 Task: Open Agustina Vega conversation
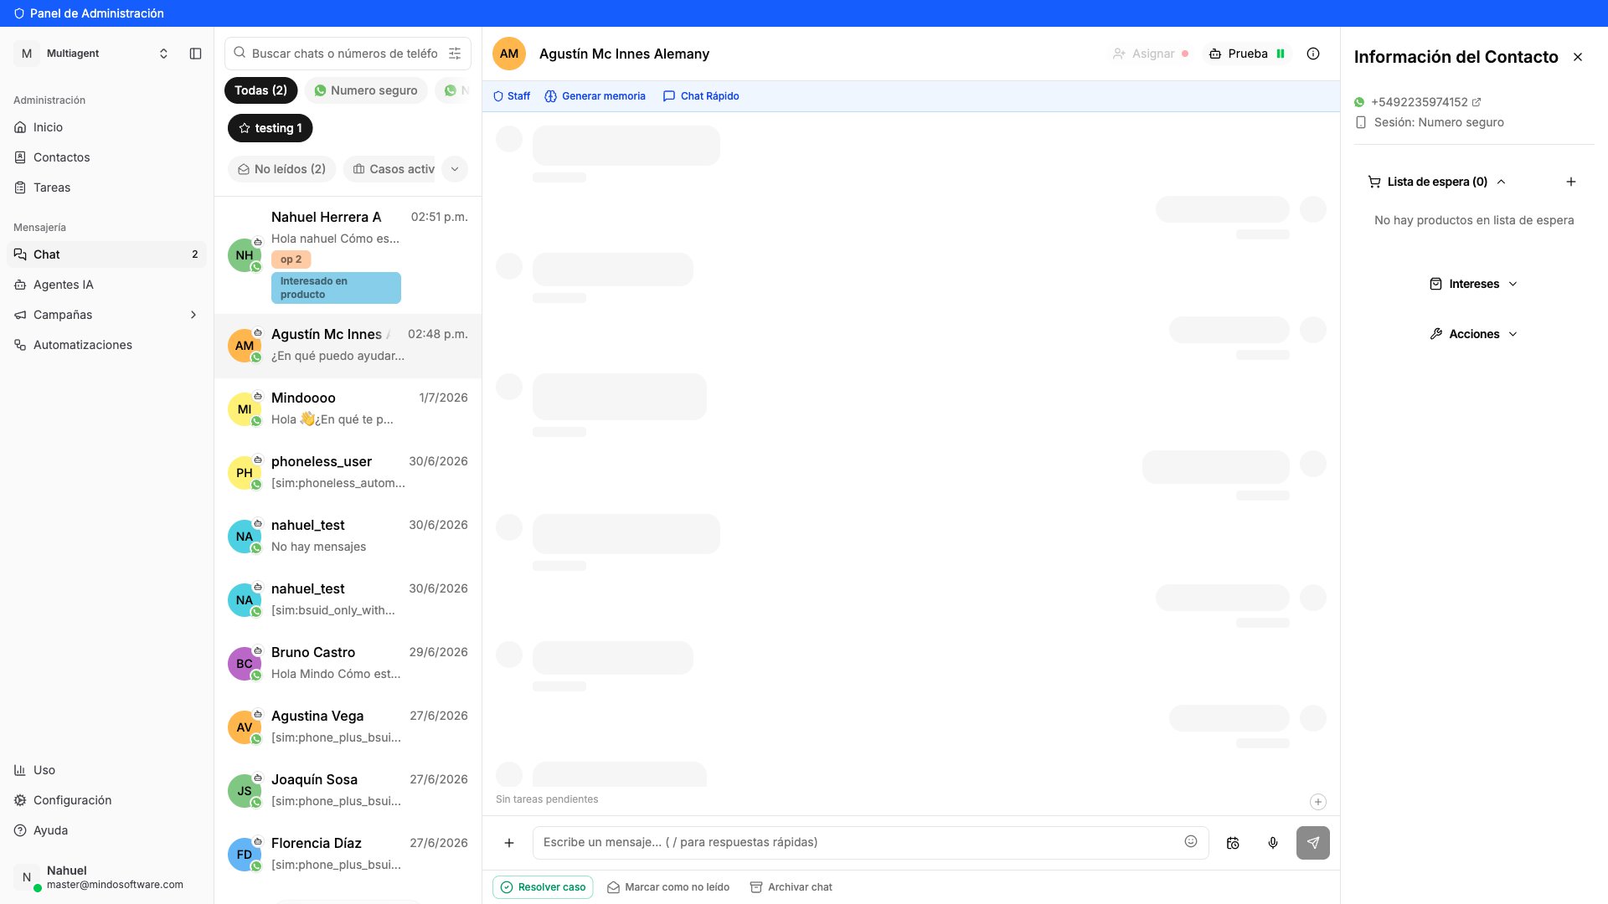tap(348, 727)
